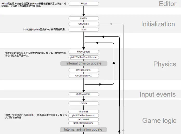The image size is (181, 134).
Task: Click the FixedUpdate box
Action: 84,52
